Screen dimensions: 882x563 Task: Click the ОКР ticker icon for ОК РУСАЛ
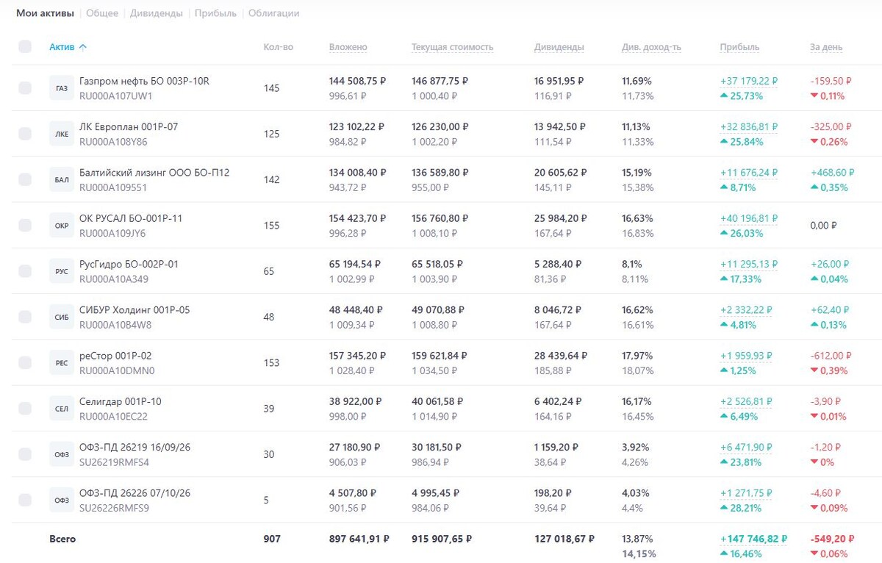(62, 226)
